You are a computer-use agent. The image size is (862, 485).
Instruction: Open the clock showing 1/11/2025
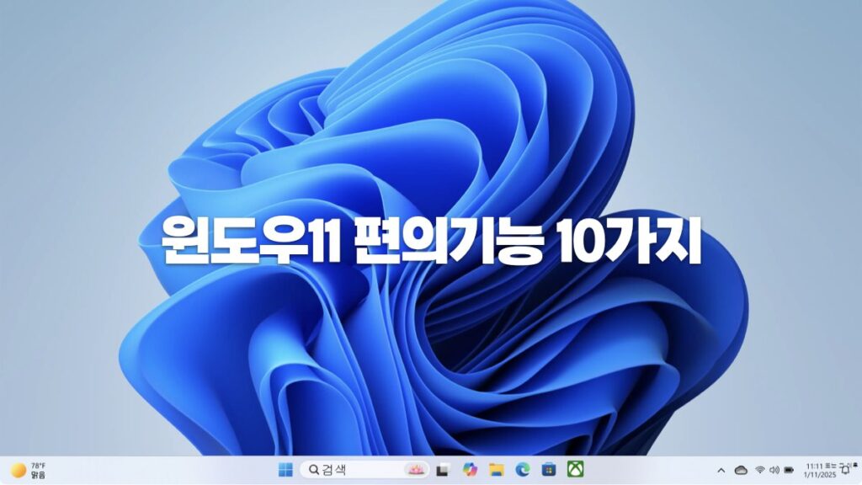pyautogui.click(x=820, y=470)
